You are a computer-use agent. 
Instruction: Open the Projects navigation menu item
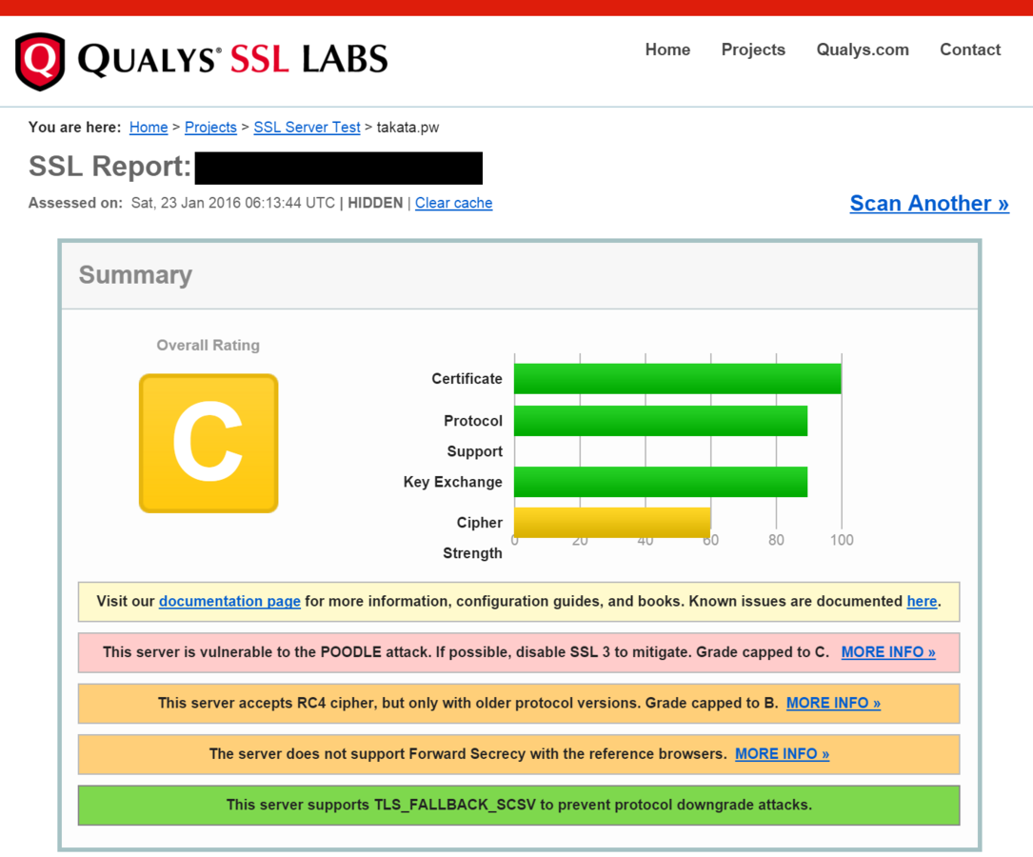[x=753, y=50]
